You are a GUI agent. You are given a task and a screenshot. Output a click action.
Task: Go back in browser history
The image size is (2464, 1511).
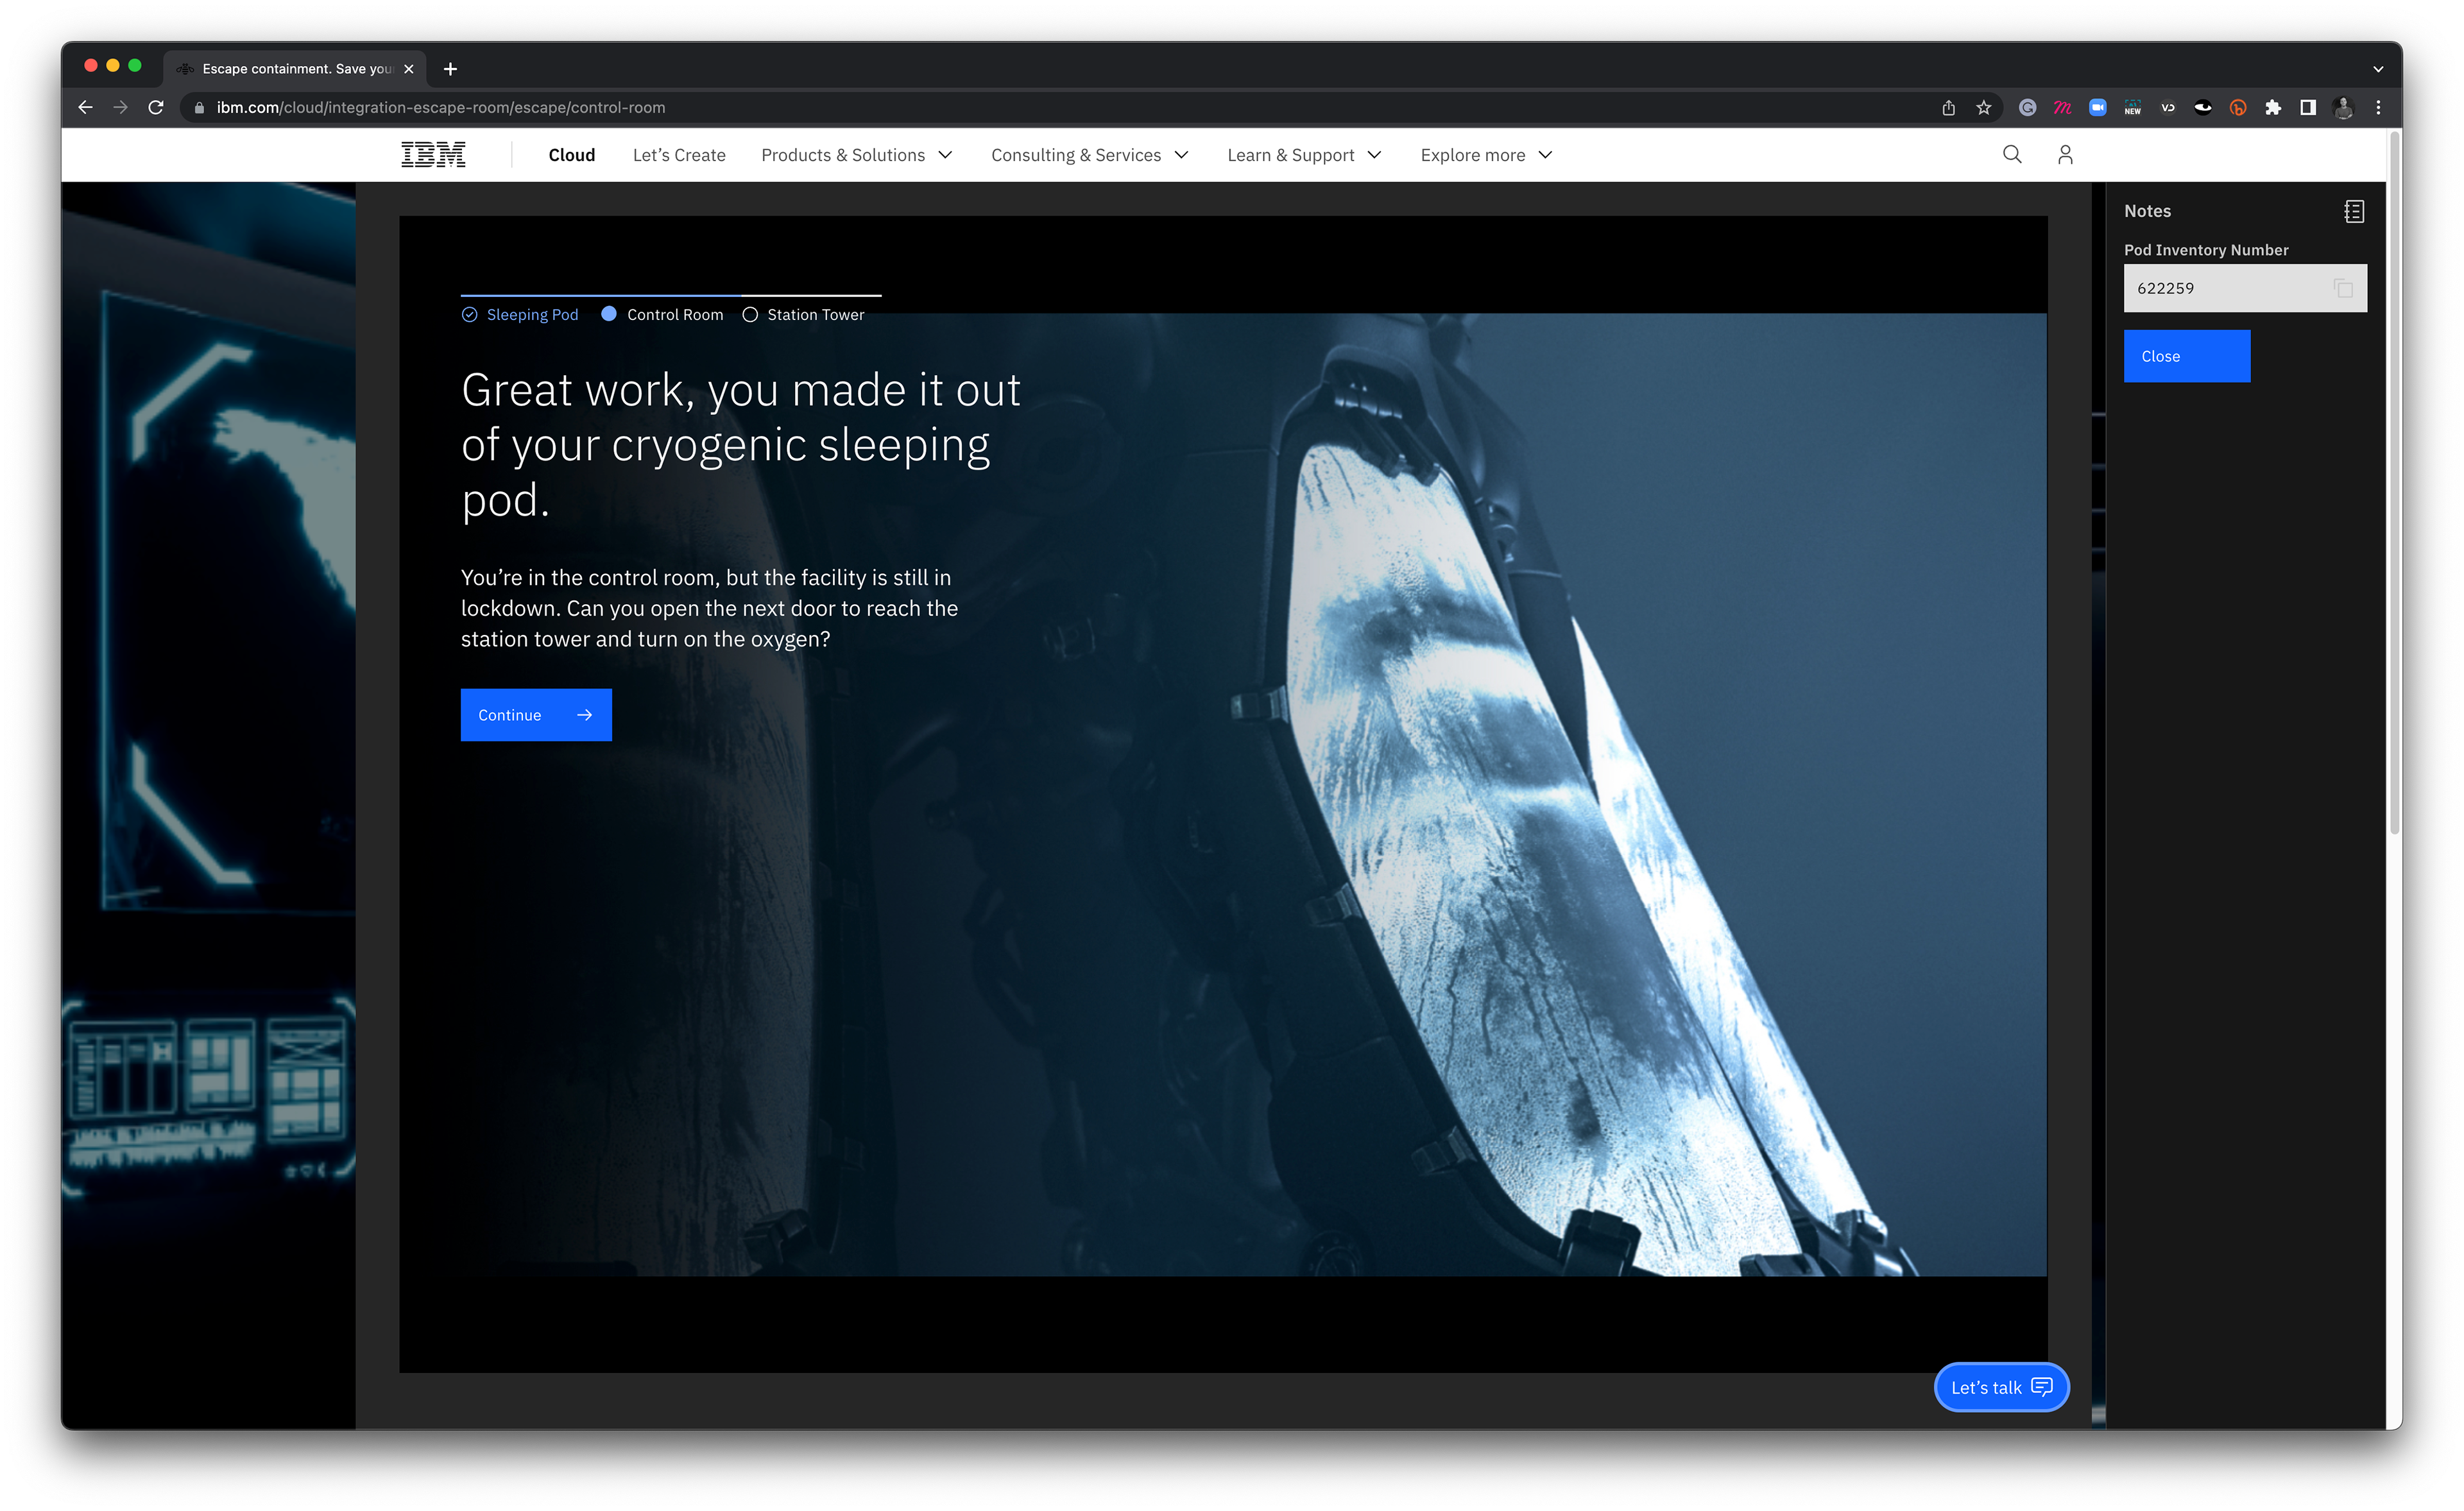pyautogui.click(x=86, y=108)
